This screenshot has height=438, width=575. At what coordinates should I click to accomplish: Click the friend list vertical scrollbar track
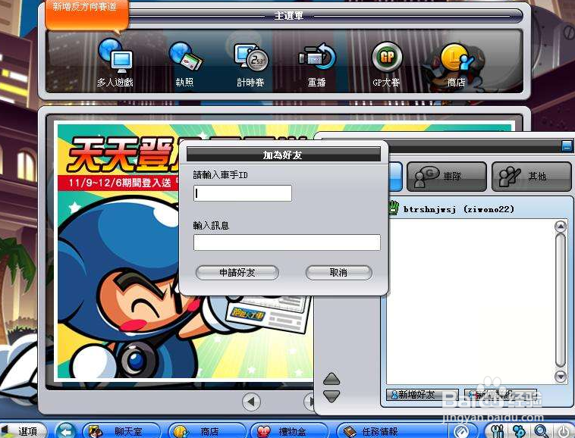pyautogui.click(x=561, y=300)
